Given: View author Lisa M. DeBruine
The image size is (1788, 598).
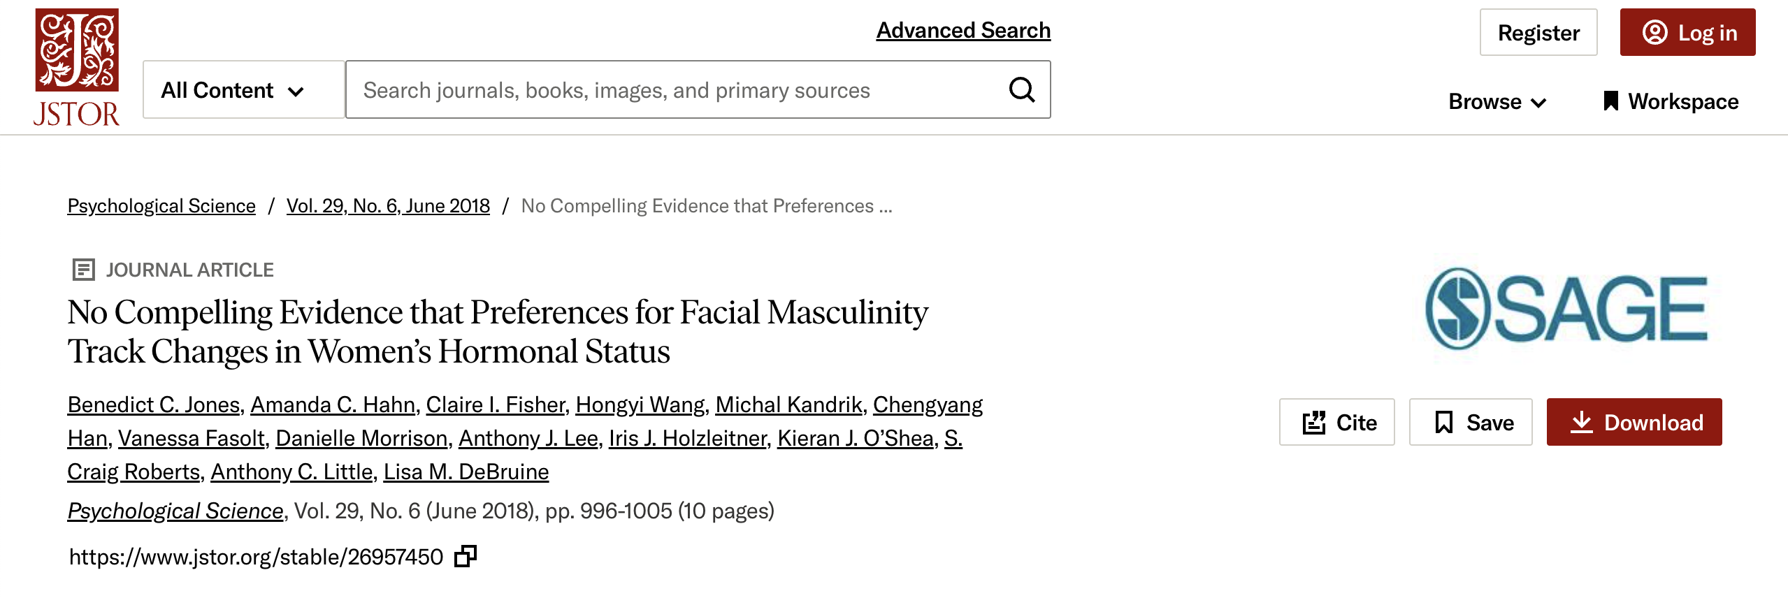Looking at the screenshot, I should (466, 472).
